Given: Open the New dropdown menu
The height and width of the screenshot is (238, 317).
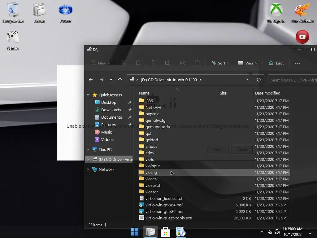Looking at the screenshot, I should [x=100, y=63].
